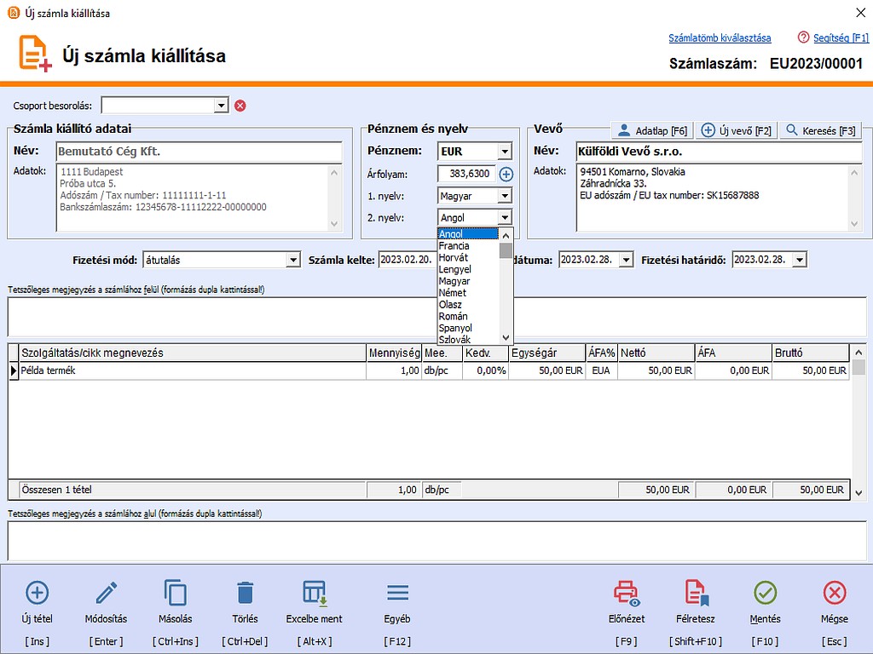
Task: Clear group classification with red X icon
Action: (x=240, y=106)
